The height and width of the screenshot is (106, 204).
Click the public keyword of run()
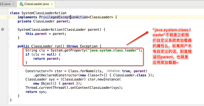click(x=23, y=46)
